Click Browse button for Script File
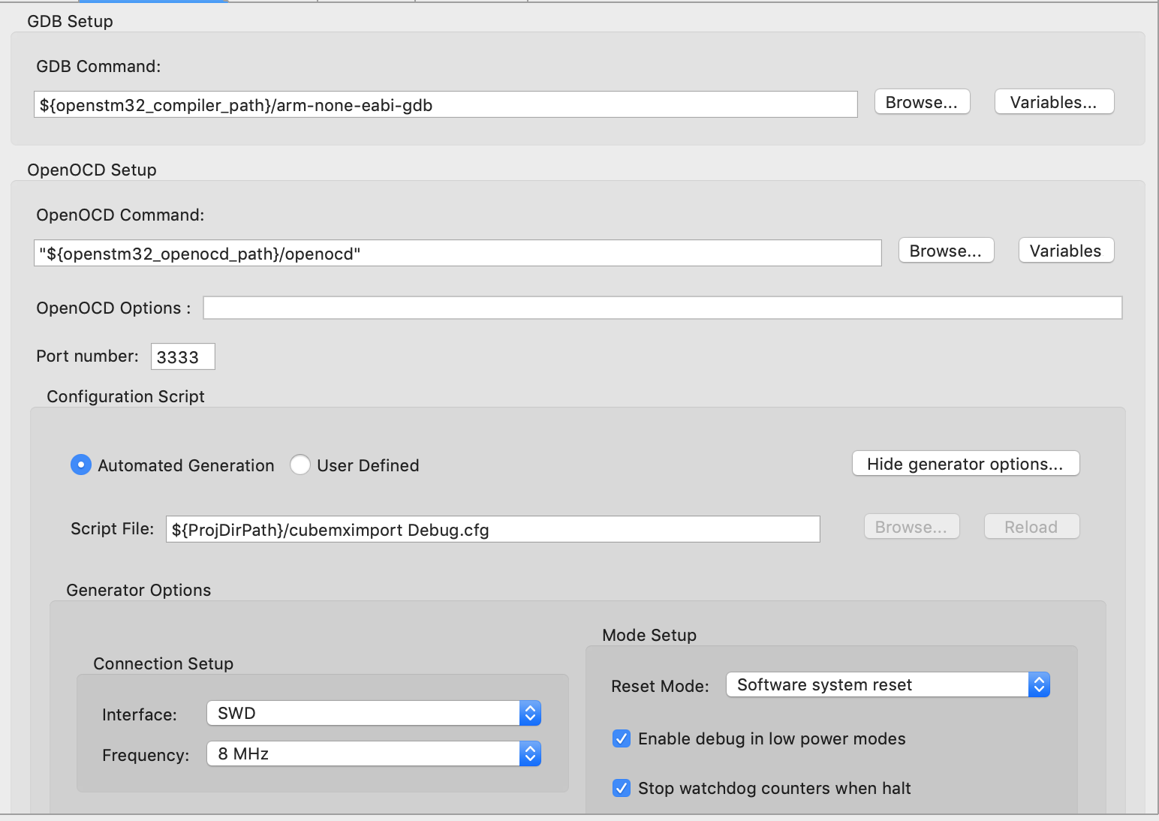The image size is (1159, 821). click(x=911, y=527)
